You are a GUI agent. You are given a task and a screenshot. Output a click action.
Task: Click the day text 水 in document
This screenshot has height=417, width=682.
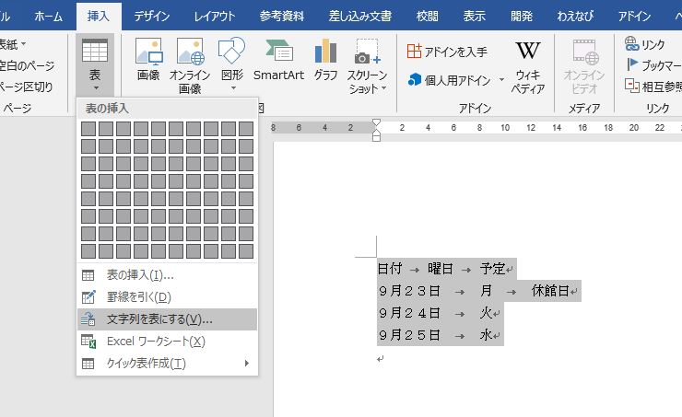point(486,335)
